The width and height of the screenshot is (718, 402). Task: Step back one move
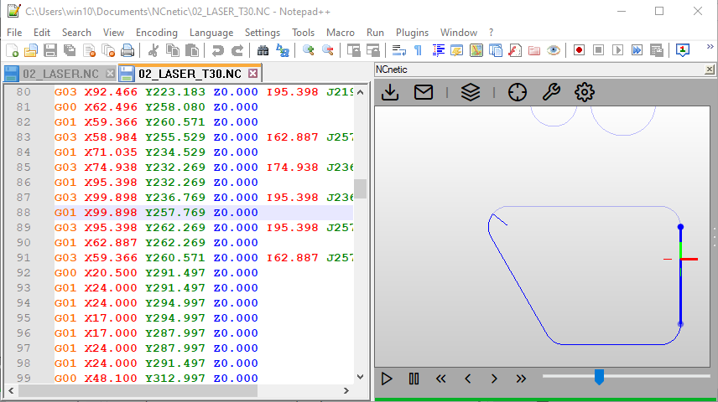tap(467, 379)
